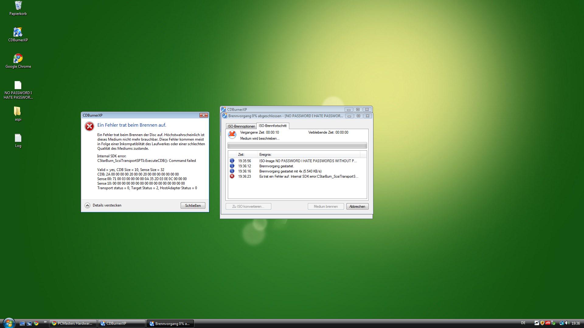Click the red error icon in the dialog
The image size is (584, 328).
click(x=89, y=126)
